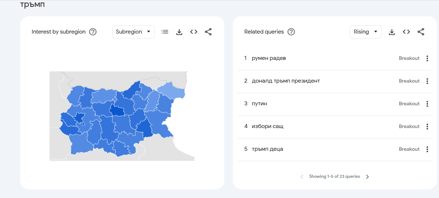Image resolution: width=439 pixels, height=198 pixels.
Task: Open related query избори сащ
Action: pos(268,126)
